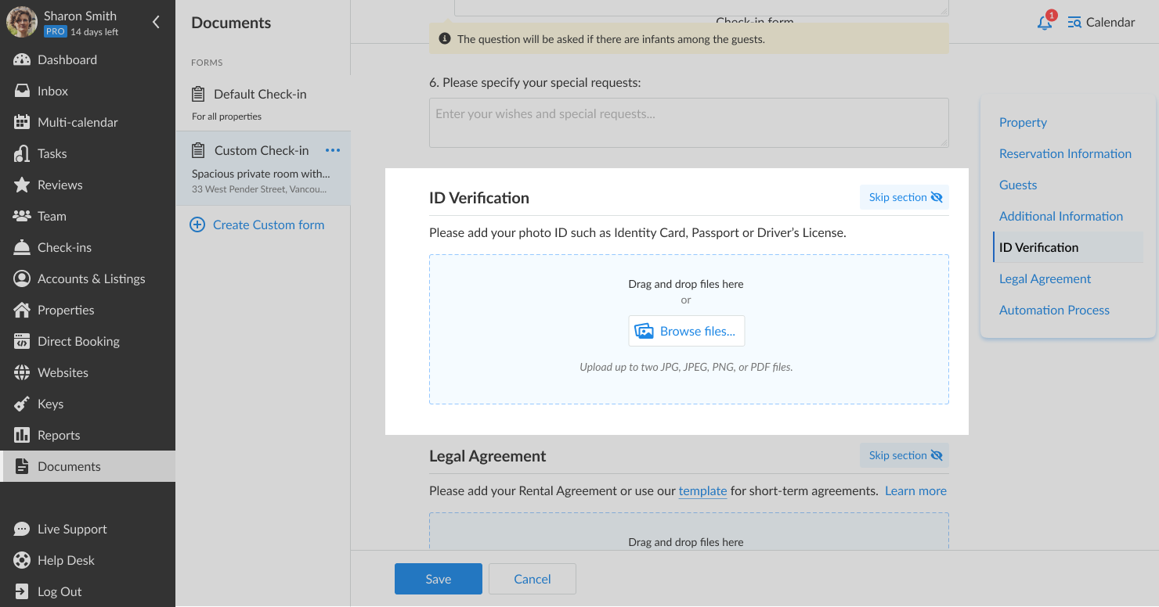Screen dimensions: 1159x607
Task: Skip the Legal Agreement section
Action: point(904,455)
